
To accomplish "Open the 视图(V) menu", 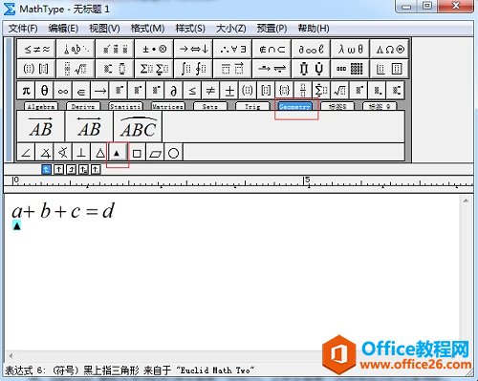I will pyautogui.click(x=104, y=29).
